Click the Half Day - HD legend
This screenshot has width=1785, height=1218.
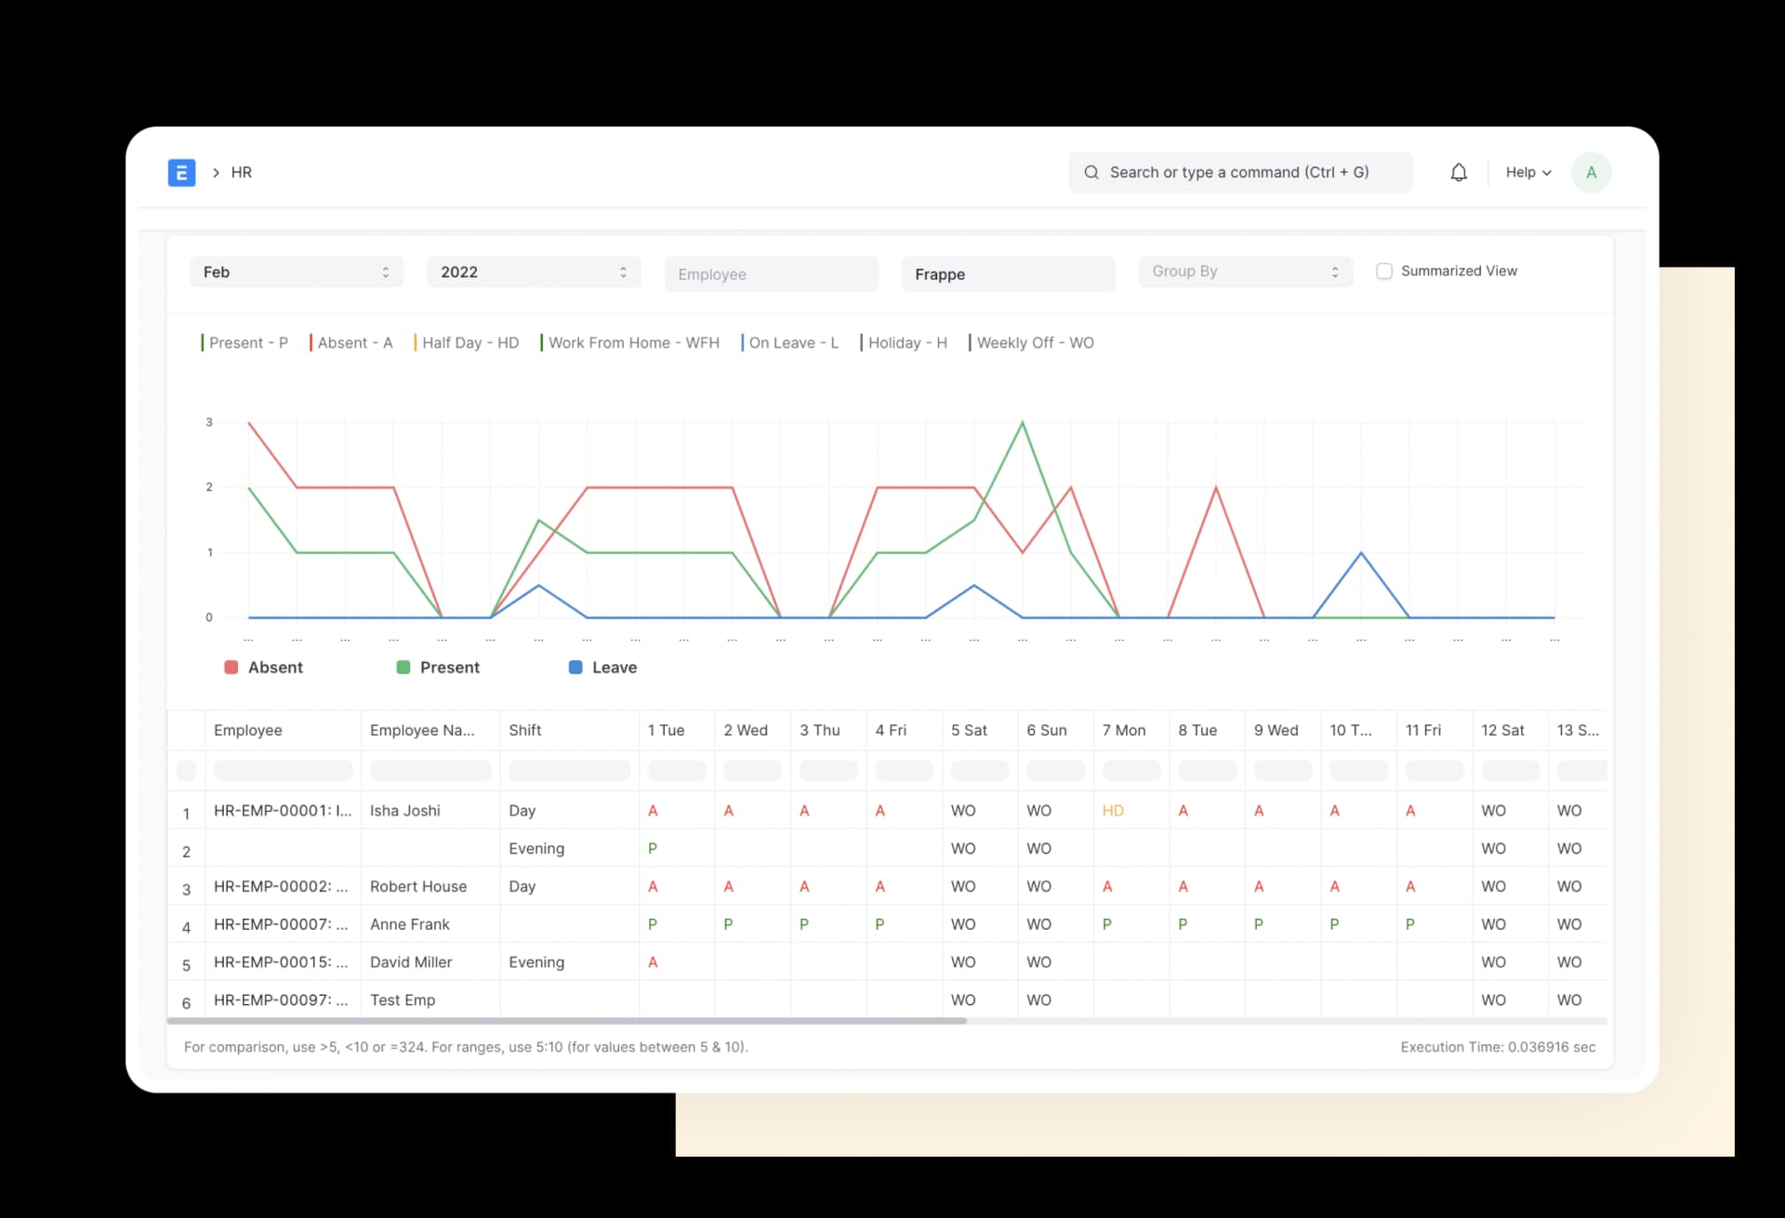pos(468,343)
